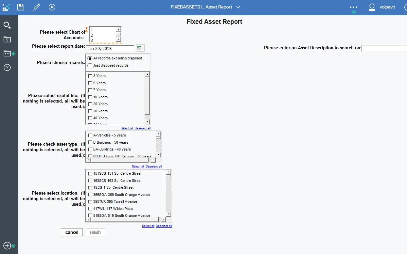This screenshot has width=407, height=254.
Task: Open the three-dots more menu
Action: pos(353,7)
